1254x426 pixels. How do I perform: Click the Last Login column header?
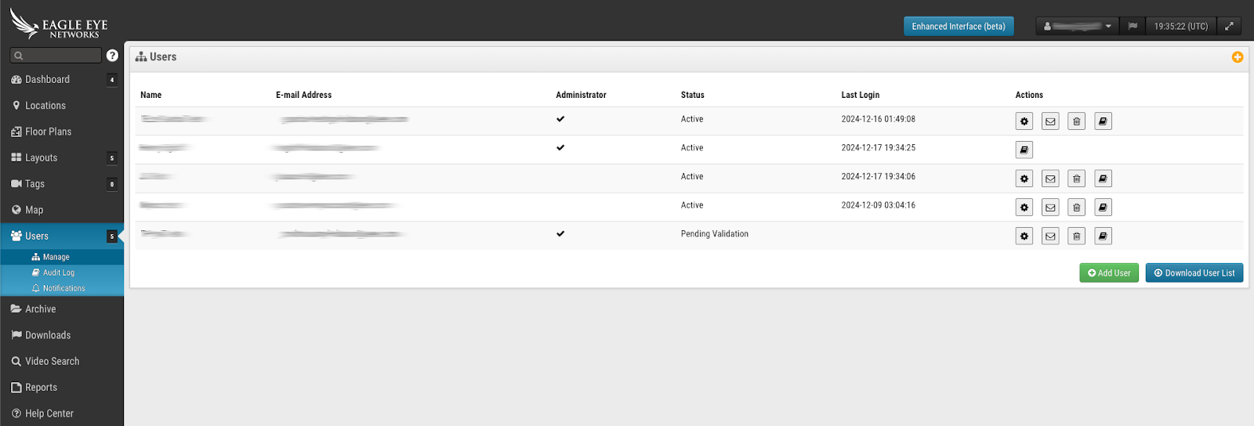click(x=860, y=95)
